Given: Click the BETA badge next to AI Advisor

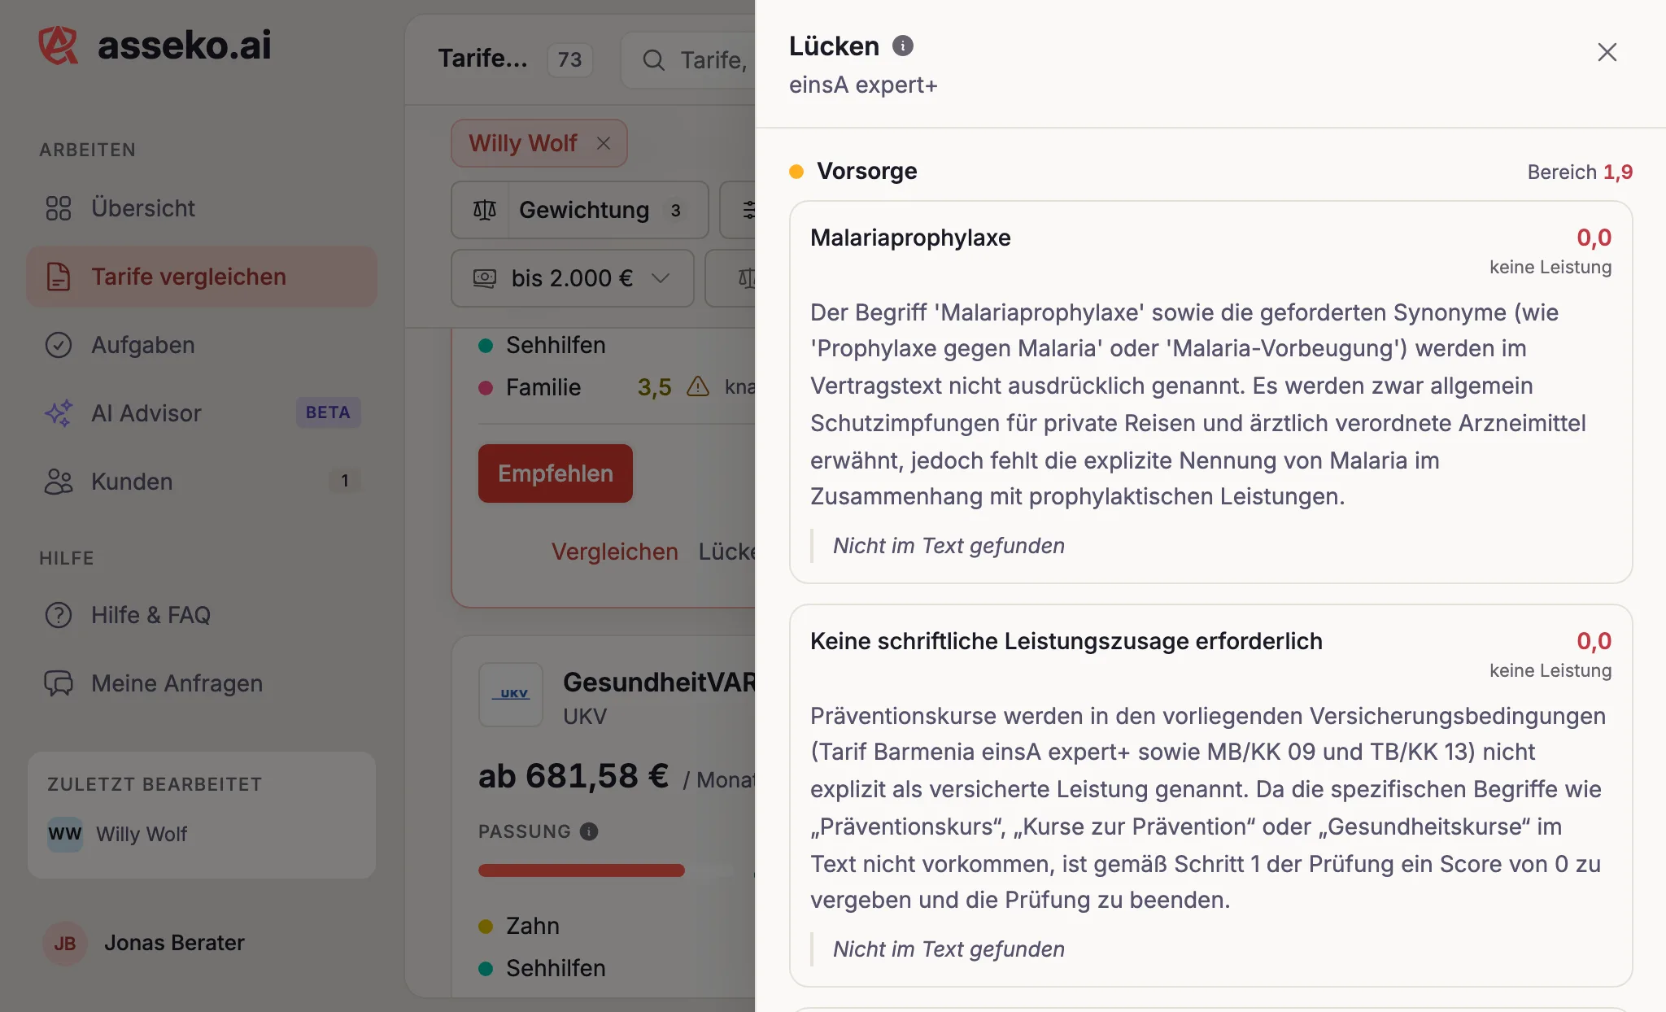Looking at the screenshot, I should pos(328,412).
